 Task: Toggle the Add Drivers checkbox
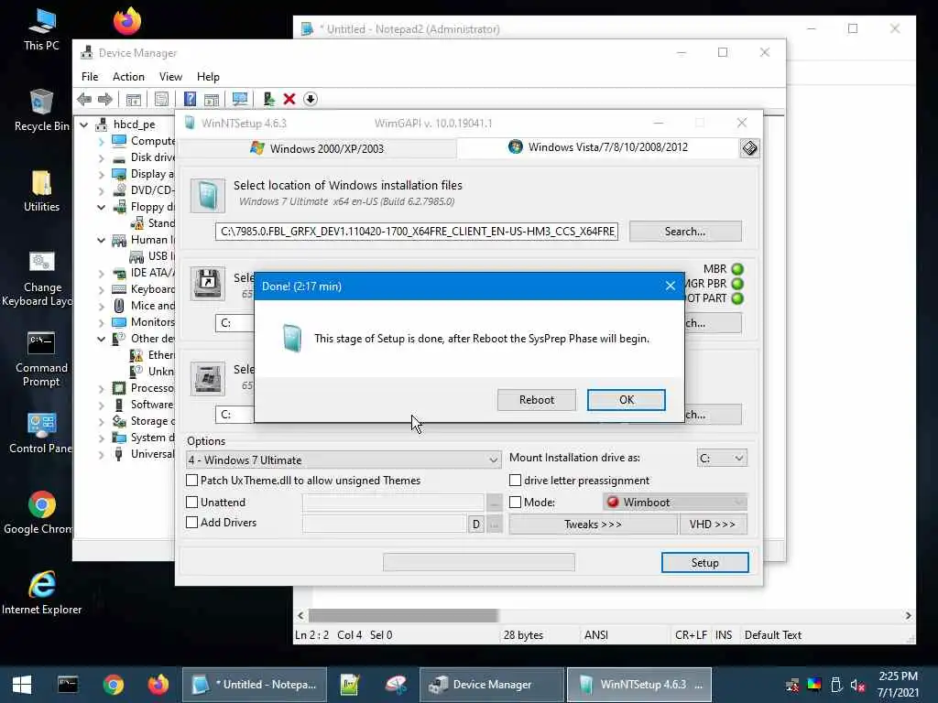[x=192, y=523]
